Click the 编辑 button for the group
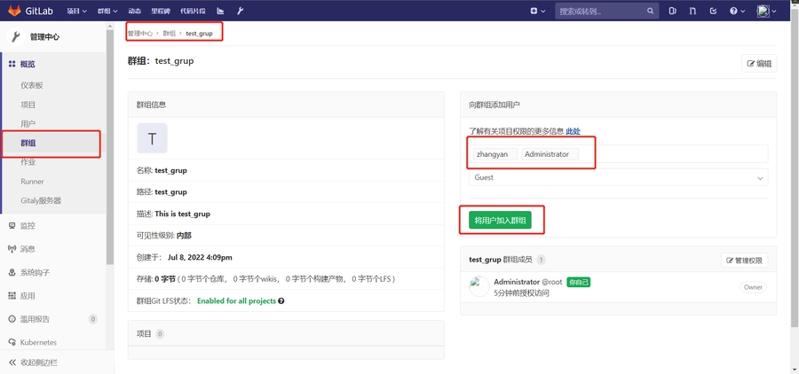The width and height of the screenshot is (799, 374). pyautogui.click(x=759, y=63)
